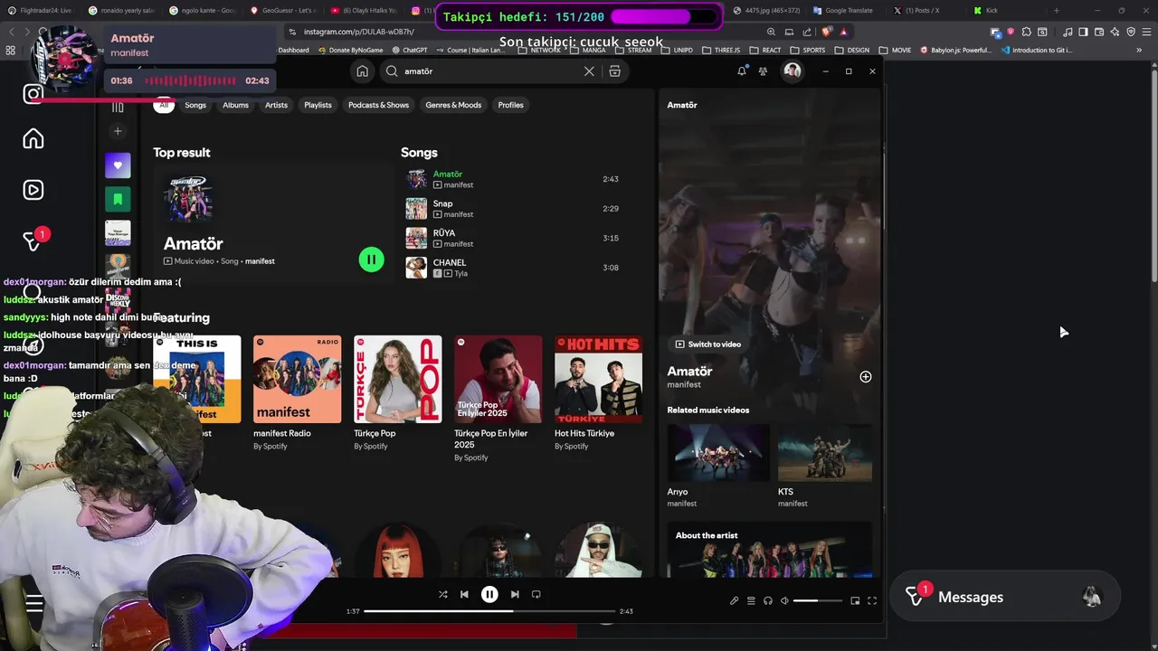Select the Songs filter chip
Screen dimensions: 1158x651
click(x=195, y=105)
